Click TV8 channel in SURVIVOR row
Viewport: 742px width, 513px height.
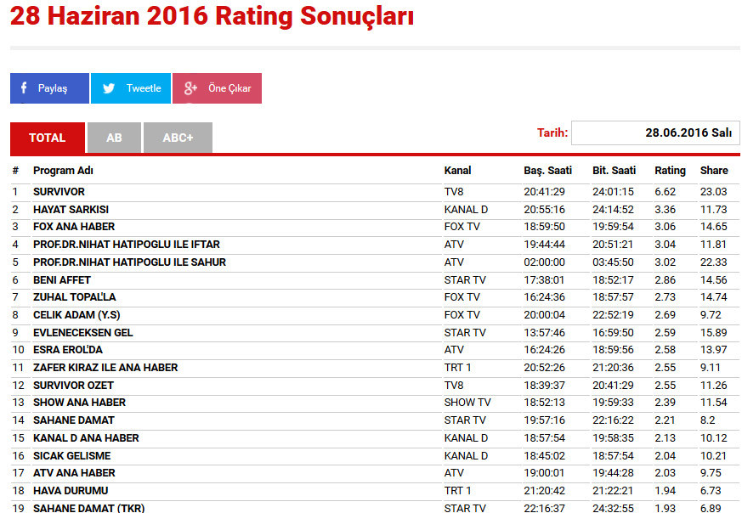pos(454,192)
